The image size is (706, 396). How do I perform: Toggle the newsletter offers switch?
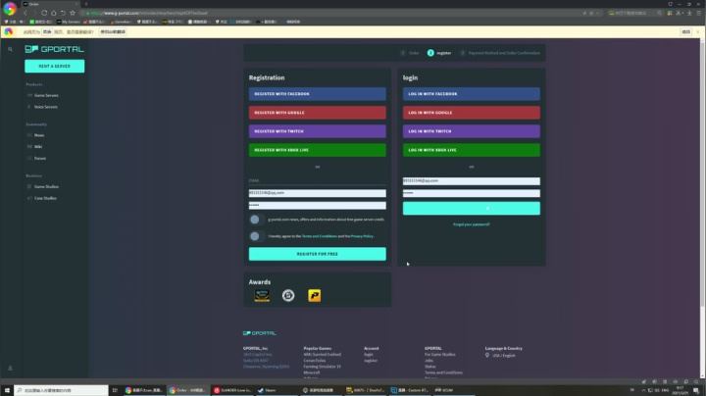coord(255,220)
